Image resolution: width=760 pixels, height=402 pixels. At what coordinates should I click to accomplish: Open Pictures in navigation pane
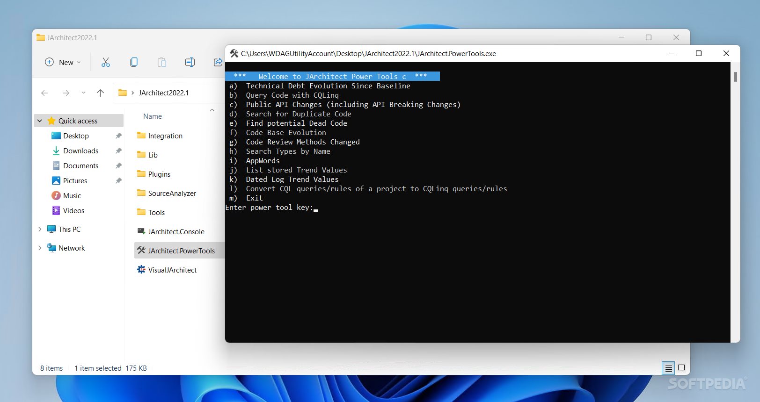75,180
